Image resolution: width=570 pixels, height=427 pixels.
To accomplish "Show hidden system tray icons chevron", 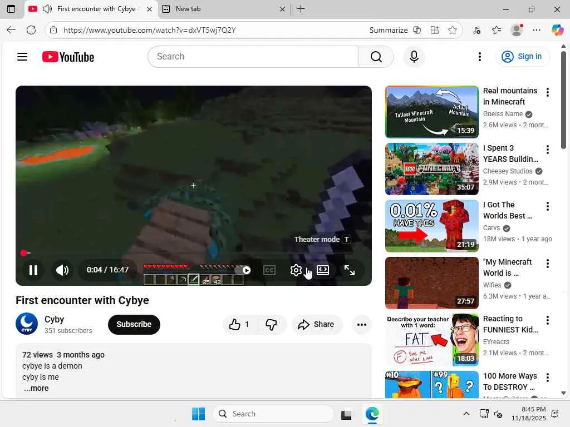I will [466, 414].
